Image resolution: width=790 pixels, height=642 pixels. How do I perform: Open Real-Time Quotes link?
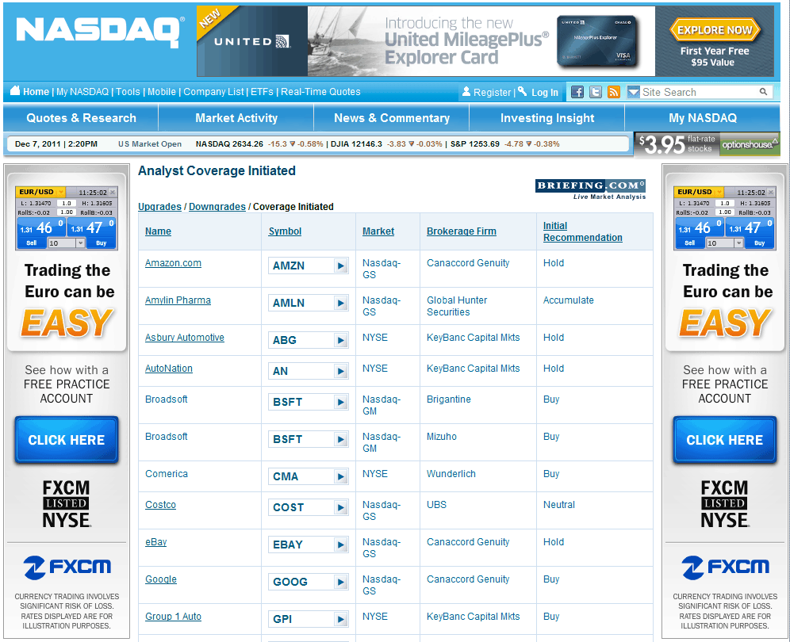point(320,92)
